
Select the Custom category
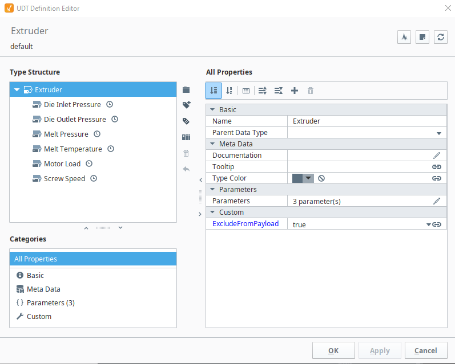click(39, 317)
